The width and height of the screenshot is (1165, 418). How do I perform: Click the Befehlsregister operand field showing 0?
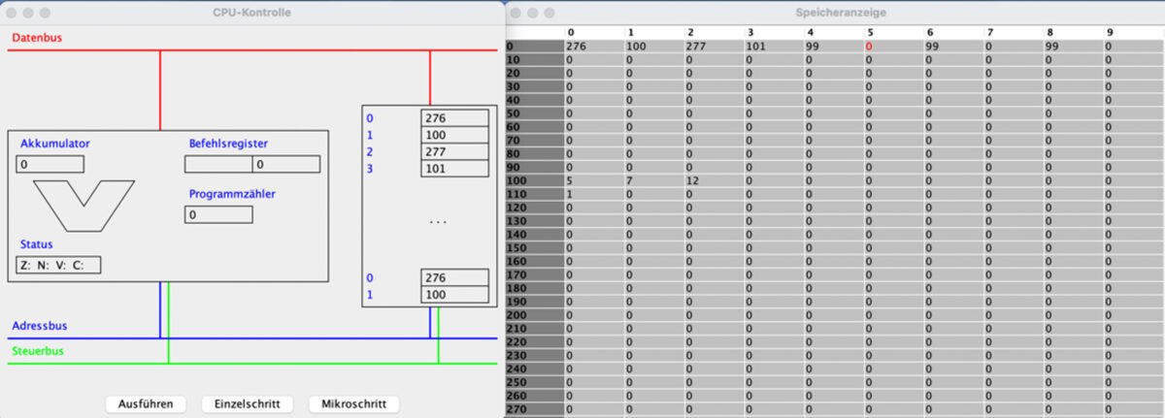coord(286,164)
